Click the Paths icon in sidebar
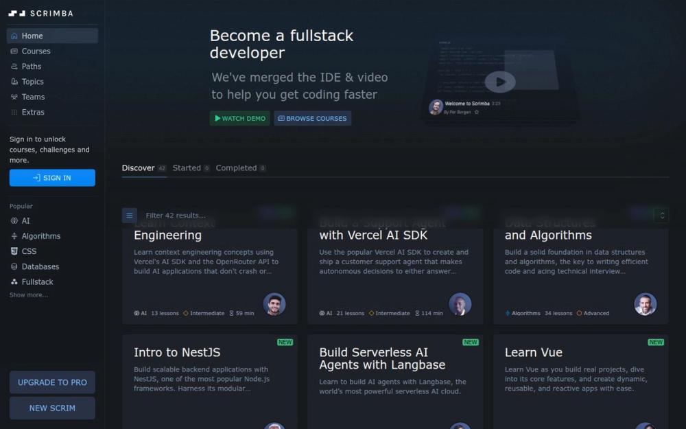686x429 pixels. 14,67
